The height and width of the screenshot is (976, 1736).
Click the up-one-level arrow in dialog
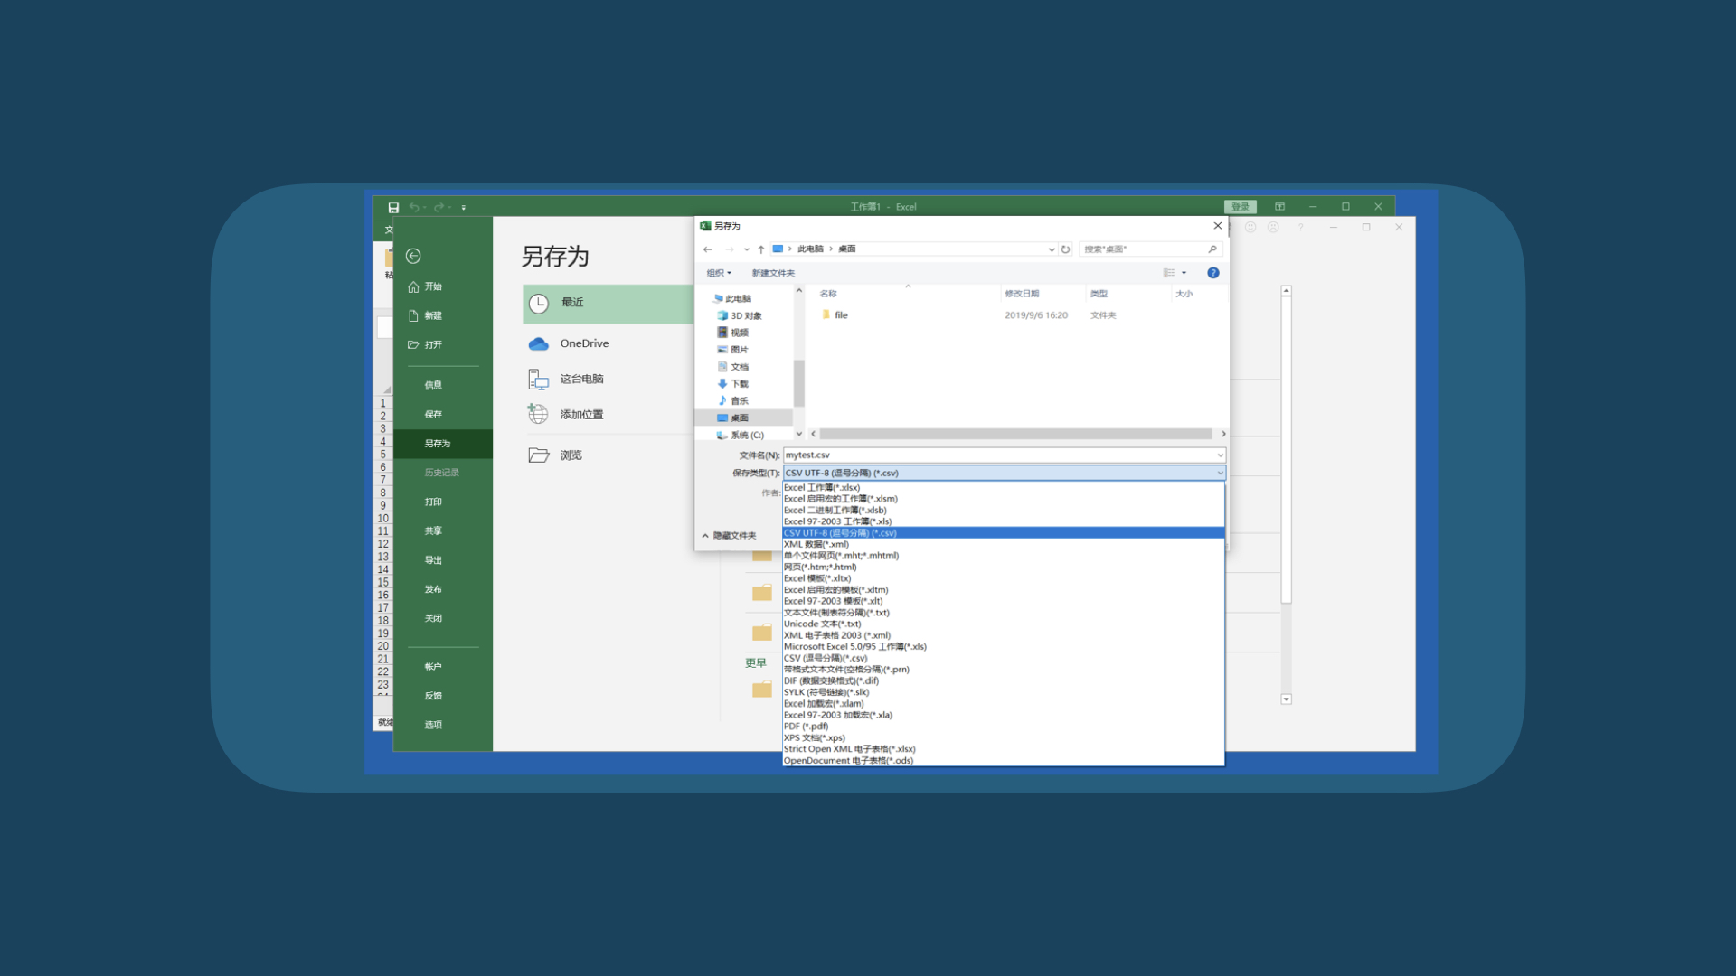tap(761, 249)
